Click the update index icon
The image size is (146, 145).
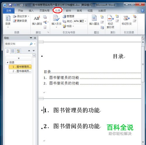click(x=117, y=21)
